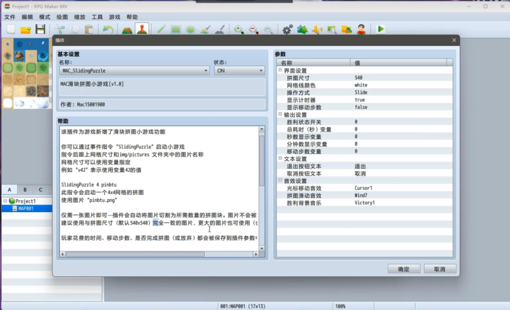
Task: Switch to Map mode icon
Action: pos(127,29)
